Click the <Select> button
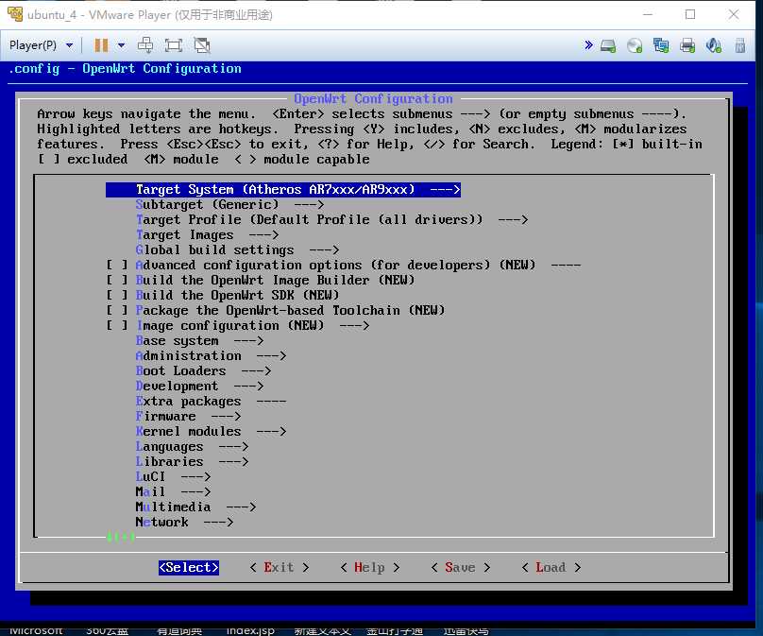Screen dimensions: 763x636 (189, 567)
